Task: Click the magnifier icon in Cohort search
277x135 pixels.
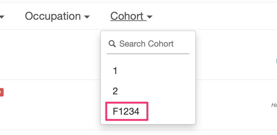Action: (112, 44)
